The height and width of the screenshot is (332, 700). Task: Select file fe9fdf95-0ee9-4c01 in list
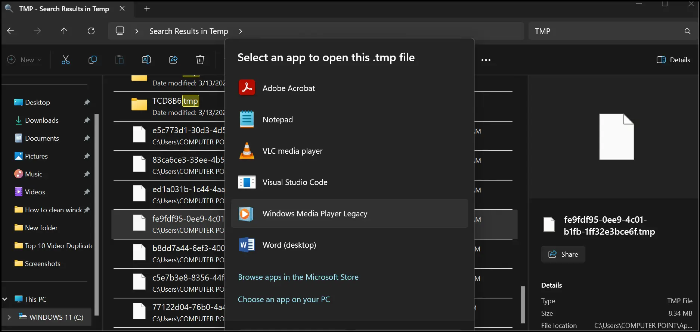pyautogui.click(x=169, y=224)
